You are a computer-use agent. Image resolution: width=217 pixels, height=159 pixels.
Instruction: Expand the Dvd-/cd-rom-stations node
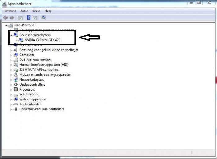[x=11, y=60]
